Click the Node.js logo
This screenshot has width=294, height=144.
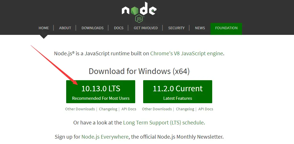tap(139, 12)
